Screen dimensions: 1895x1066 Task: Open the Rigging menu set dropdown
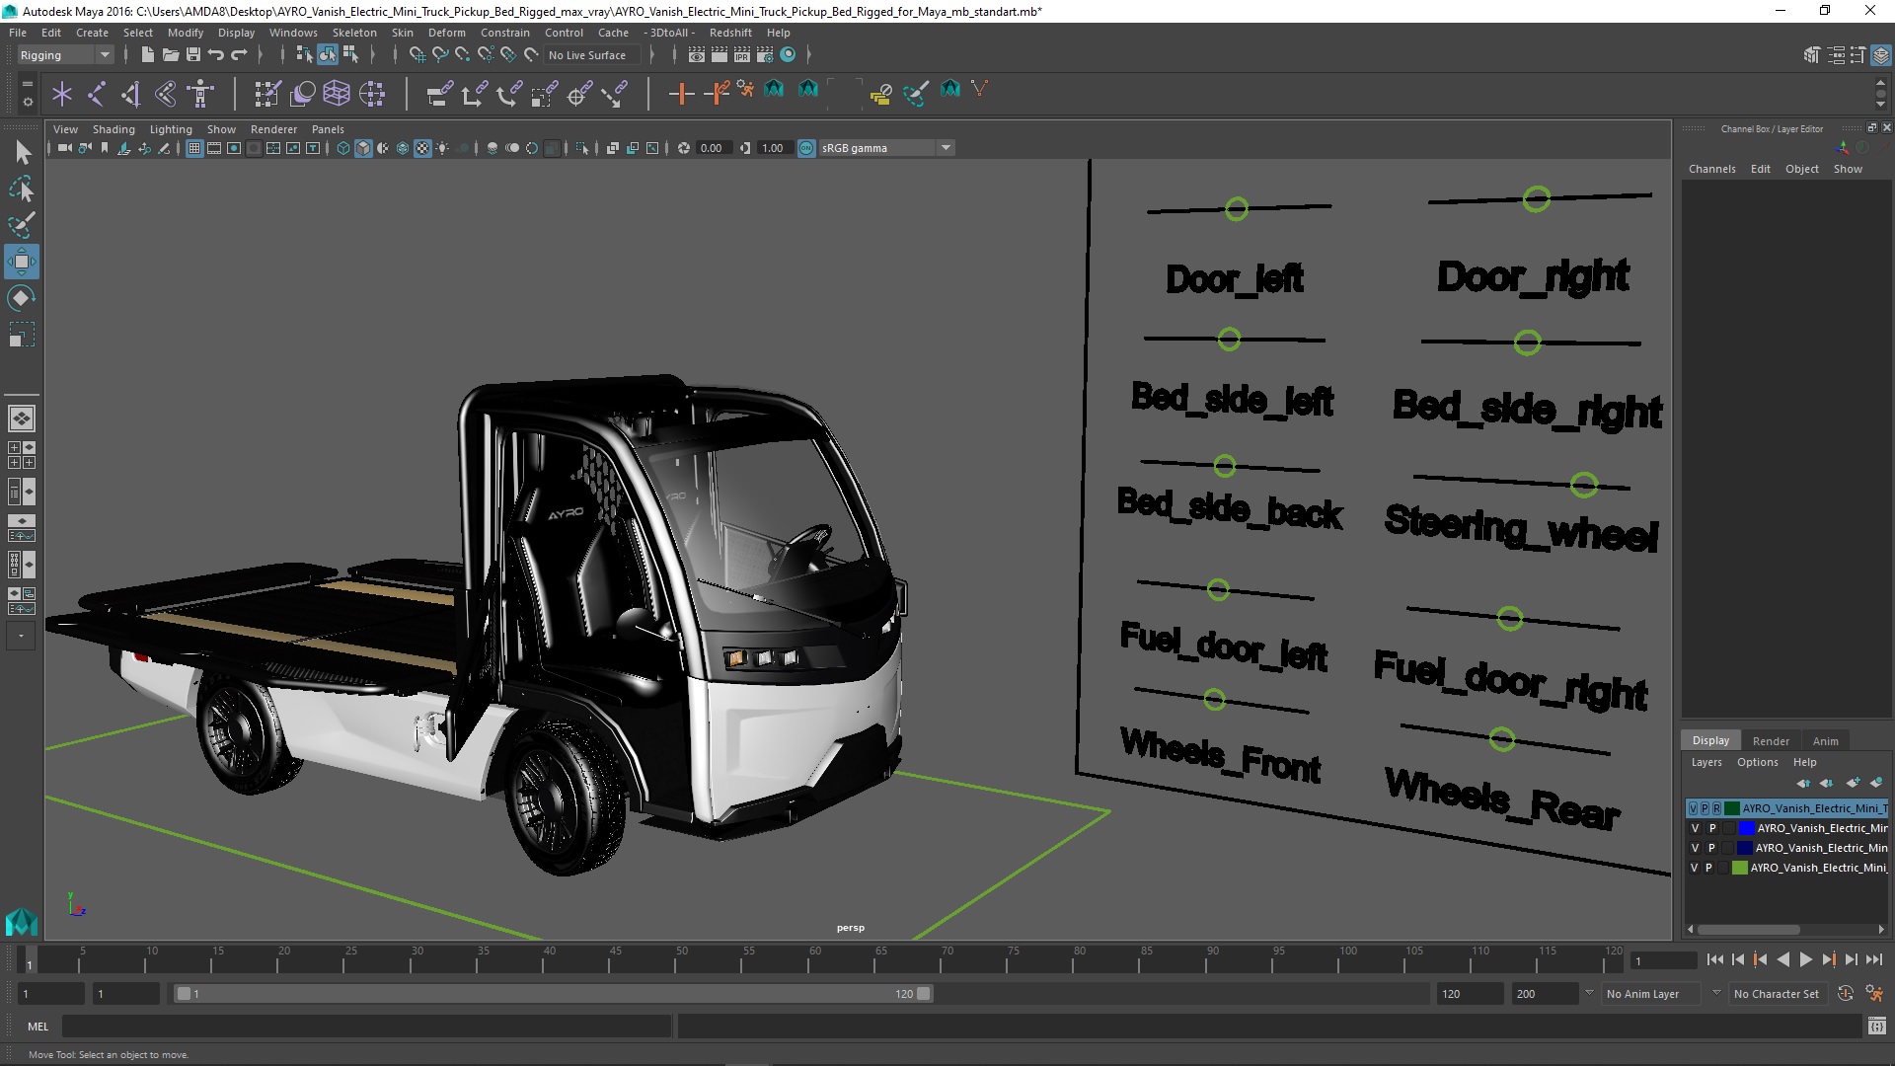pos(65,55)
